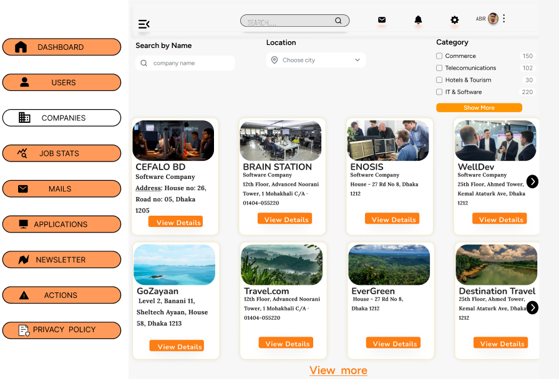
Task: Tick the Telecomunications category checkbox
Action: pyautogui.click(x=439, y=68)
